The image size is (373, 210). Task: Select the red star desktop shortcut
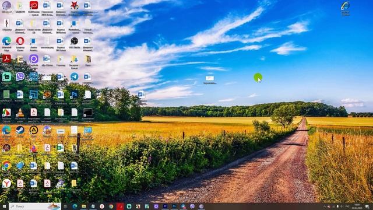[75, 5]
